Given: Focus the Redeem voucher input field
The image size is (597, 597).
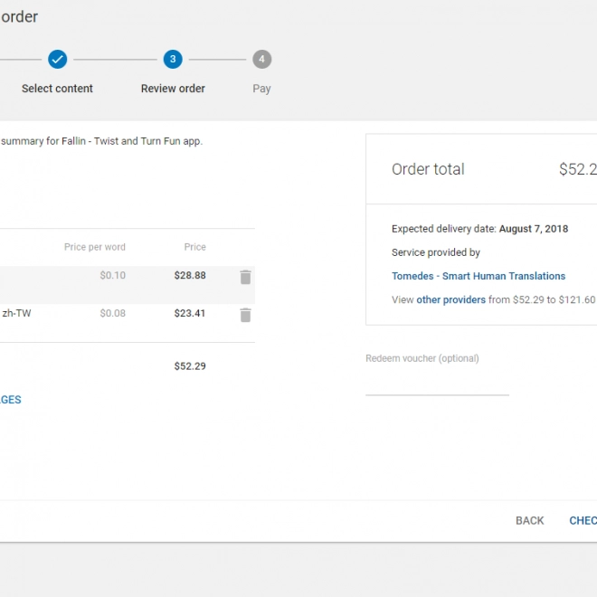Looking at the screenshot, I should pos(437,385).
